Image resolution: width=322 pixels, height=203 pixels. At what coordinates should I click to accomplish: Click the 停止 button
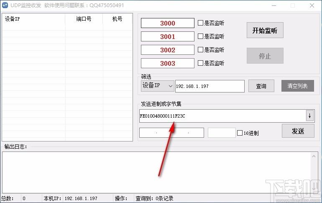click(x=265, y=56)
